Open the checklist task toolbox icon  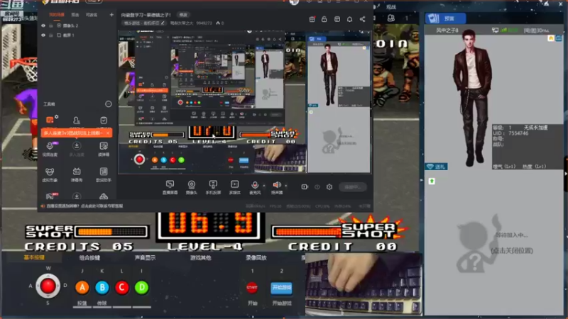[x=104, y=121]
